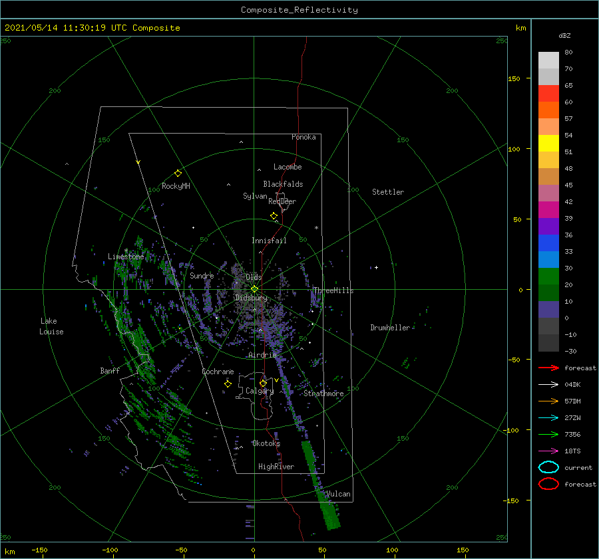
Task: Click the orange 60-57 dBZ swatch
Action: pyautogui.click(x=548, y=110)
